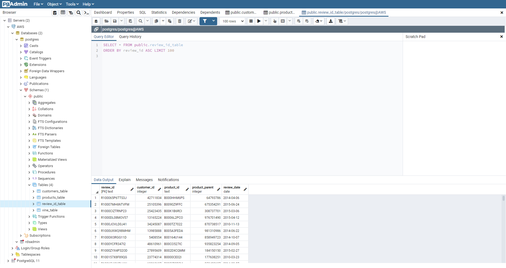506x268 pixels.
Task: Switch to the Messages tab
Action: click(x=144, y=180)
